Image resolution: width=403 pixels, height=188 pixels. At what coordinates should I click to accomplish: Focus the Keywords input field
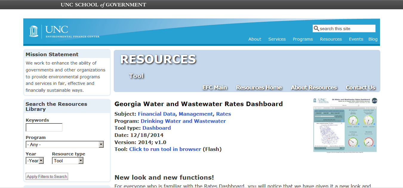pyautogui.click(x=44, y=127)
